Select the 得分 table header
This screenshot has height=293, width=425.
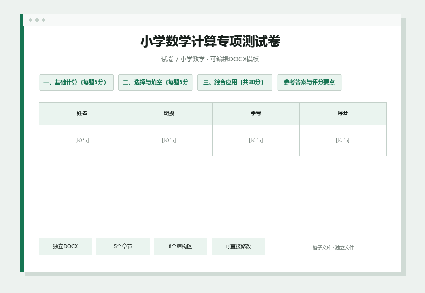[343, 114]
